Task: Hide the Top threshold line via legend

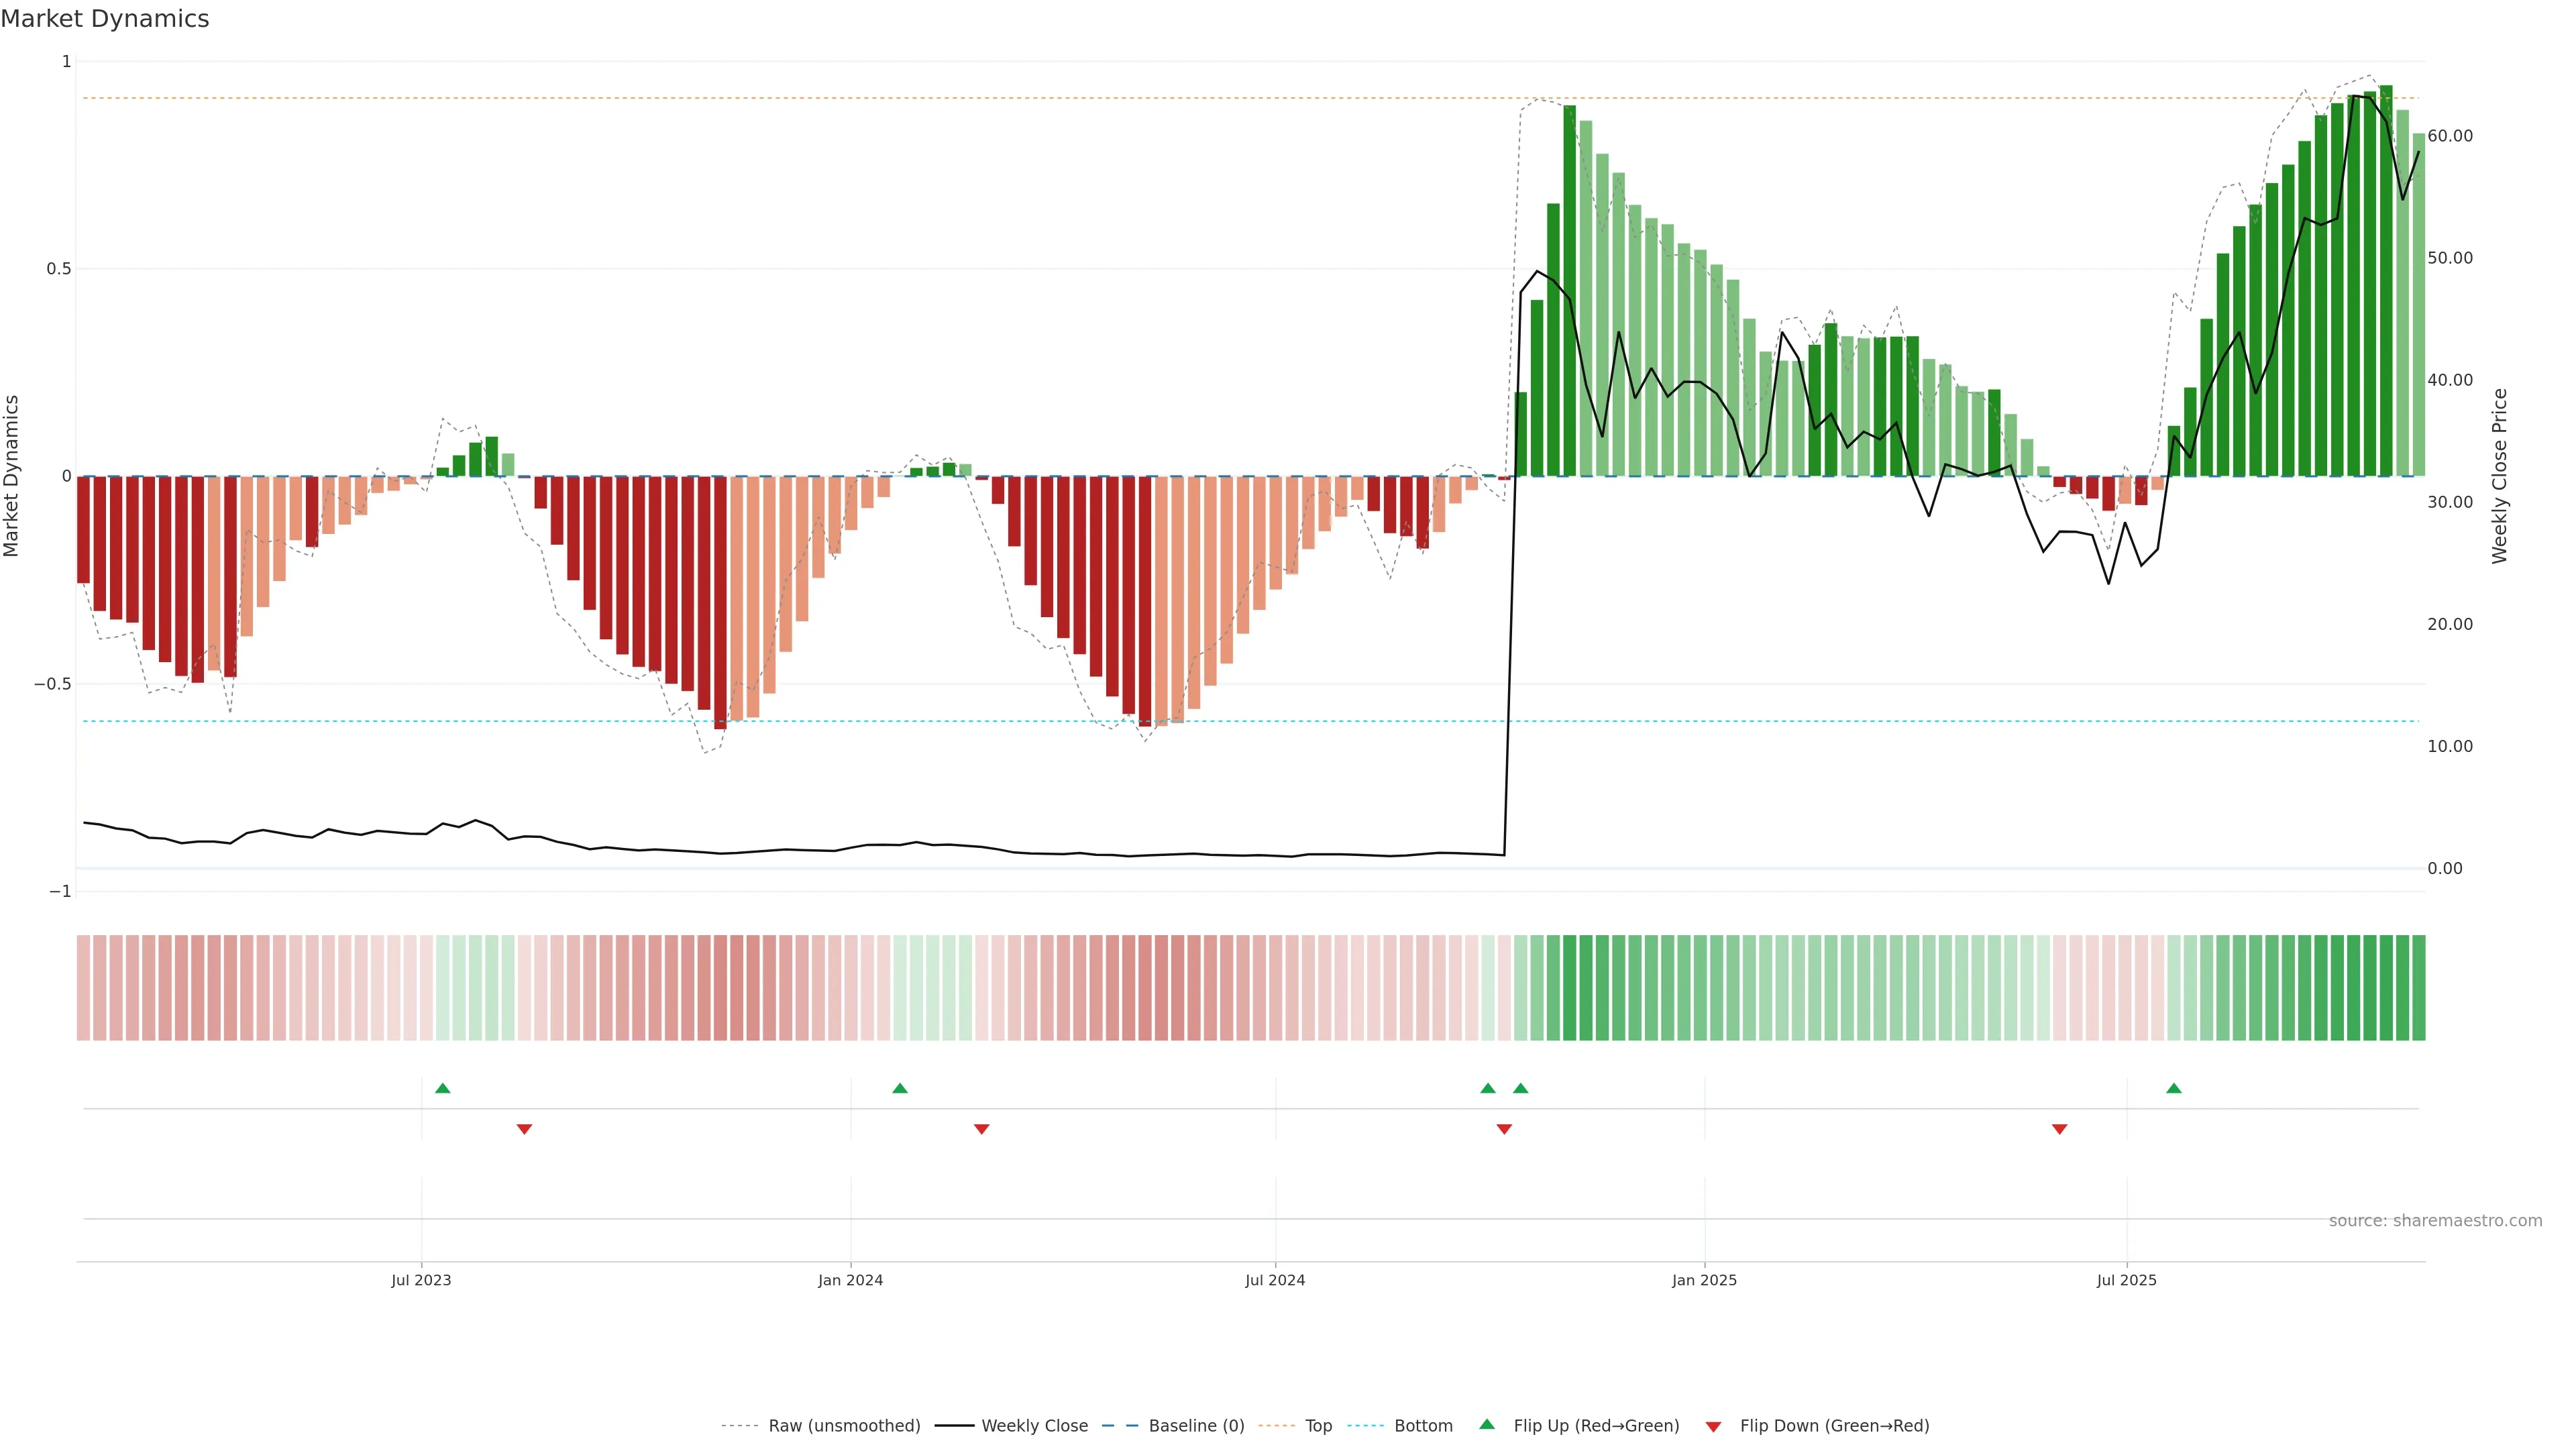Action: click(x=1318, y=1426)
